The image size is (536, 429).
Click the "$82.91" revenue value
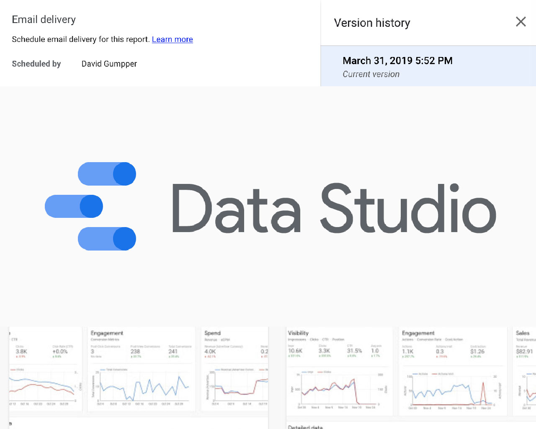(524, 351)
